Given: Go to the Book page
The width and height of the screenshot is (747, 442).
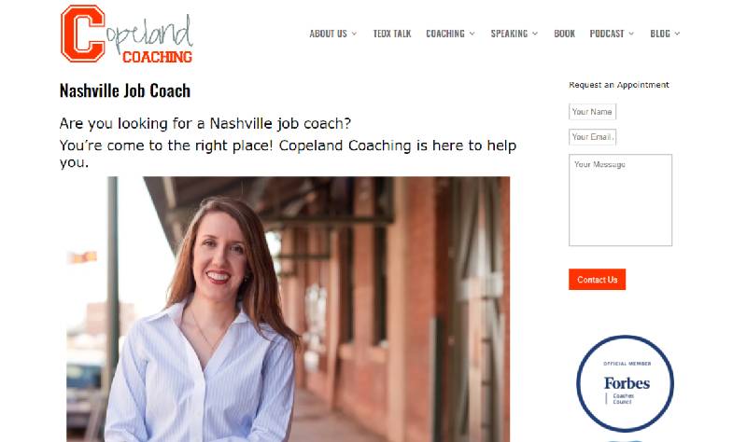Looking at the screenshot, I should [x=565, y=34].
